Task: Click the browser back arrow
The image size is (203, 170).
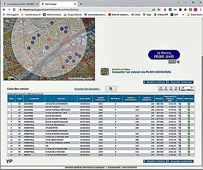Action: (4, 10)
